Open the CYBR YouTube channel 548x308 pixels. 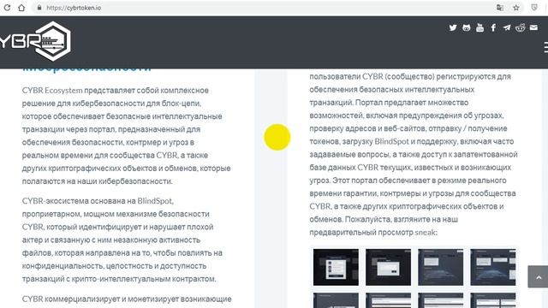(x=479, y=27)
